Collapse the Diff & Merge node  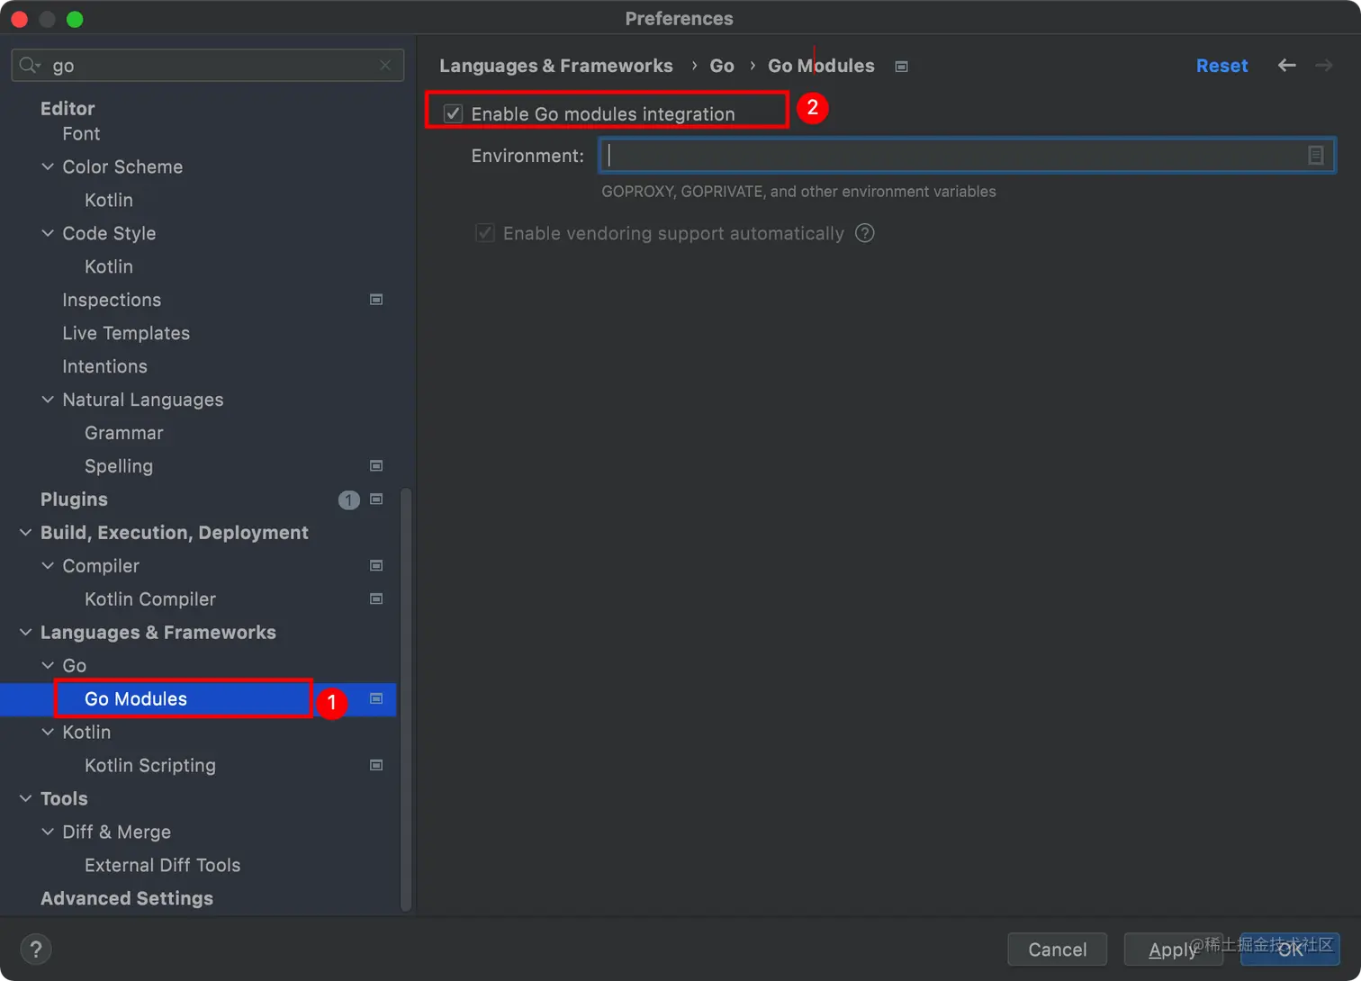48,832
